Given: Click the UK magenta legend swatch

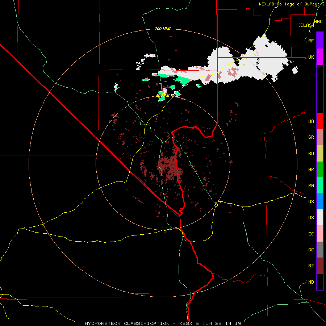Looking at the screenshot, I should coord(320,57).
